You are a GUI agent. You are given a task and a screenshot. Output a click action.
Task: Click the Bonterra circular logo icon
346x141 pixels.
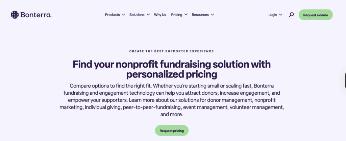pos(15,15)
